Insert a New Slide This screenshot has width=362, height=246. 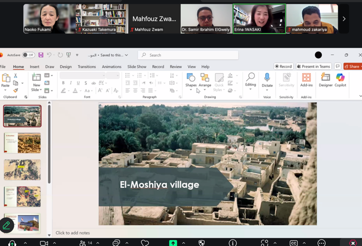point(36,78)
